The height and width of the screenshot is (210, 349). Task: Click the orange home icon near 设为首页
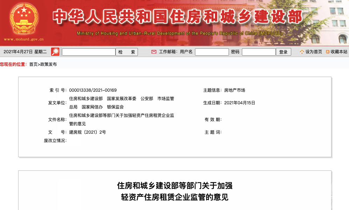click(x=301, y=51)
